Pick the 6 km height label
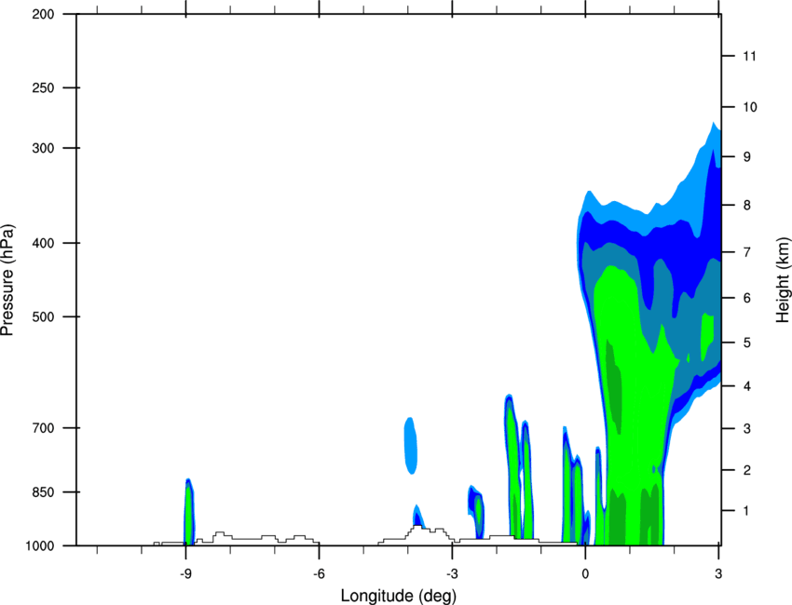The height and width of the screenshot is (605, 792). coord(747,298)
